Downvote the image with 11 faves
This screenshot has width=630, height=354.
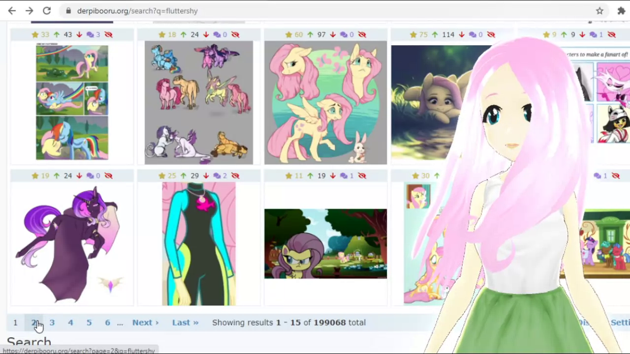coord(333,176)
